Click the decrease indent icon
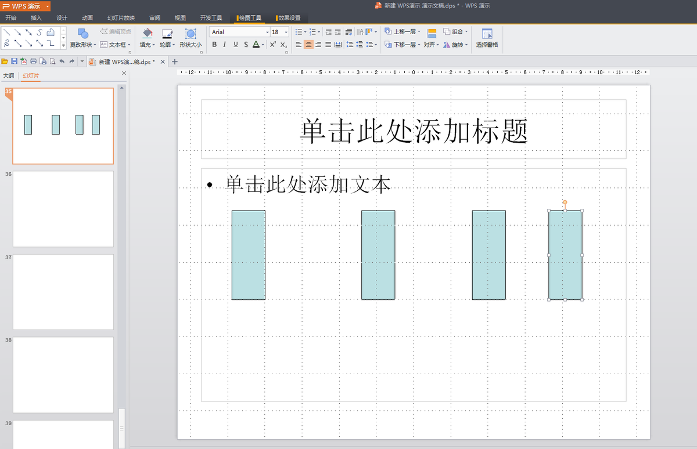Screen dimensions: 697x449 (x=329, y=32)
